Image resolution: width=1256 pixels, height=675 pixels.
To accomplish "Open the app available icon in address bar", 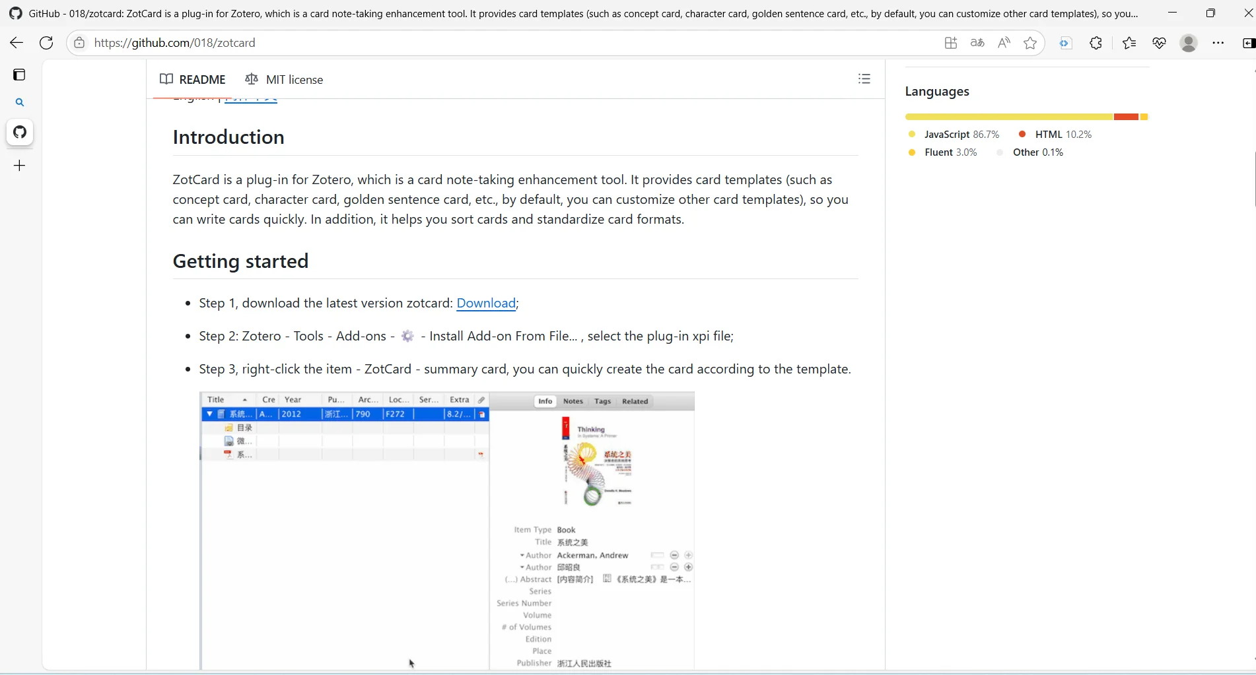I will (x=951, y=43).
